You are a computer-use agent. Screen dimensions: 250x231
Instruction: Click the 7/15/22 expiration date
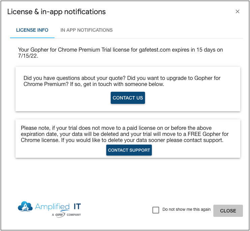click(28, 56)
